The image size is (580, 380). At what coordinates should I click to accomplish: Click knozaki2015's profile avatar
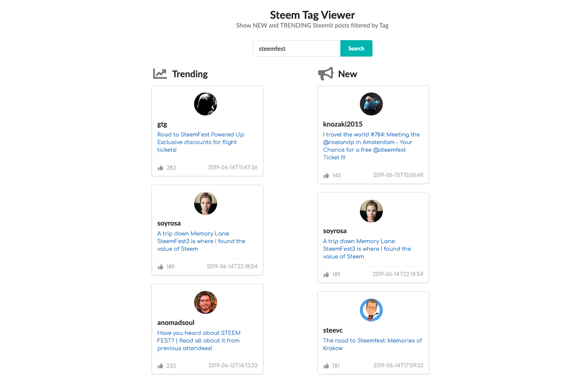tap(371, 104)
